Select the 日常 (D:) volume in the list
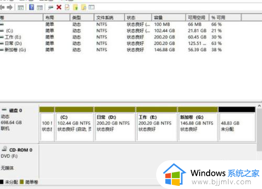 tap(13, 43)
